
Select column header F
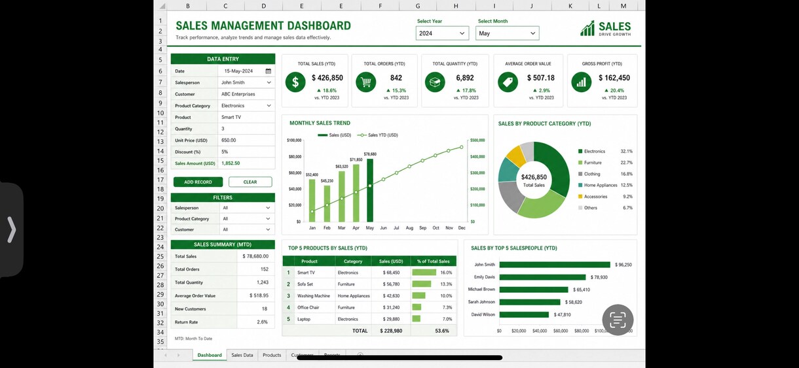[x=381, y=6]
